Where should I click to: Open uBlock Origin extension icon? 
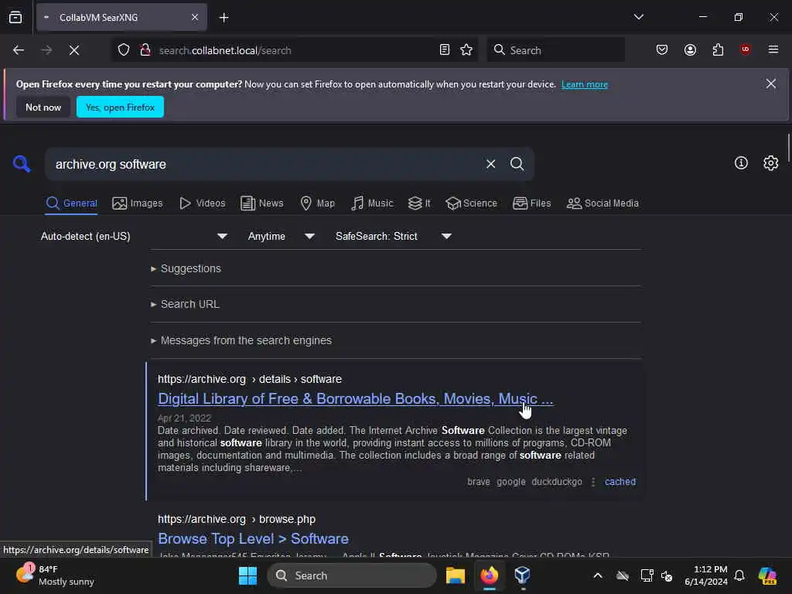coord(745,49)
